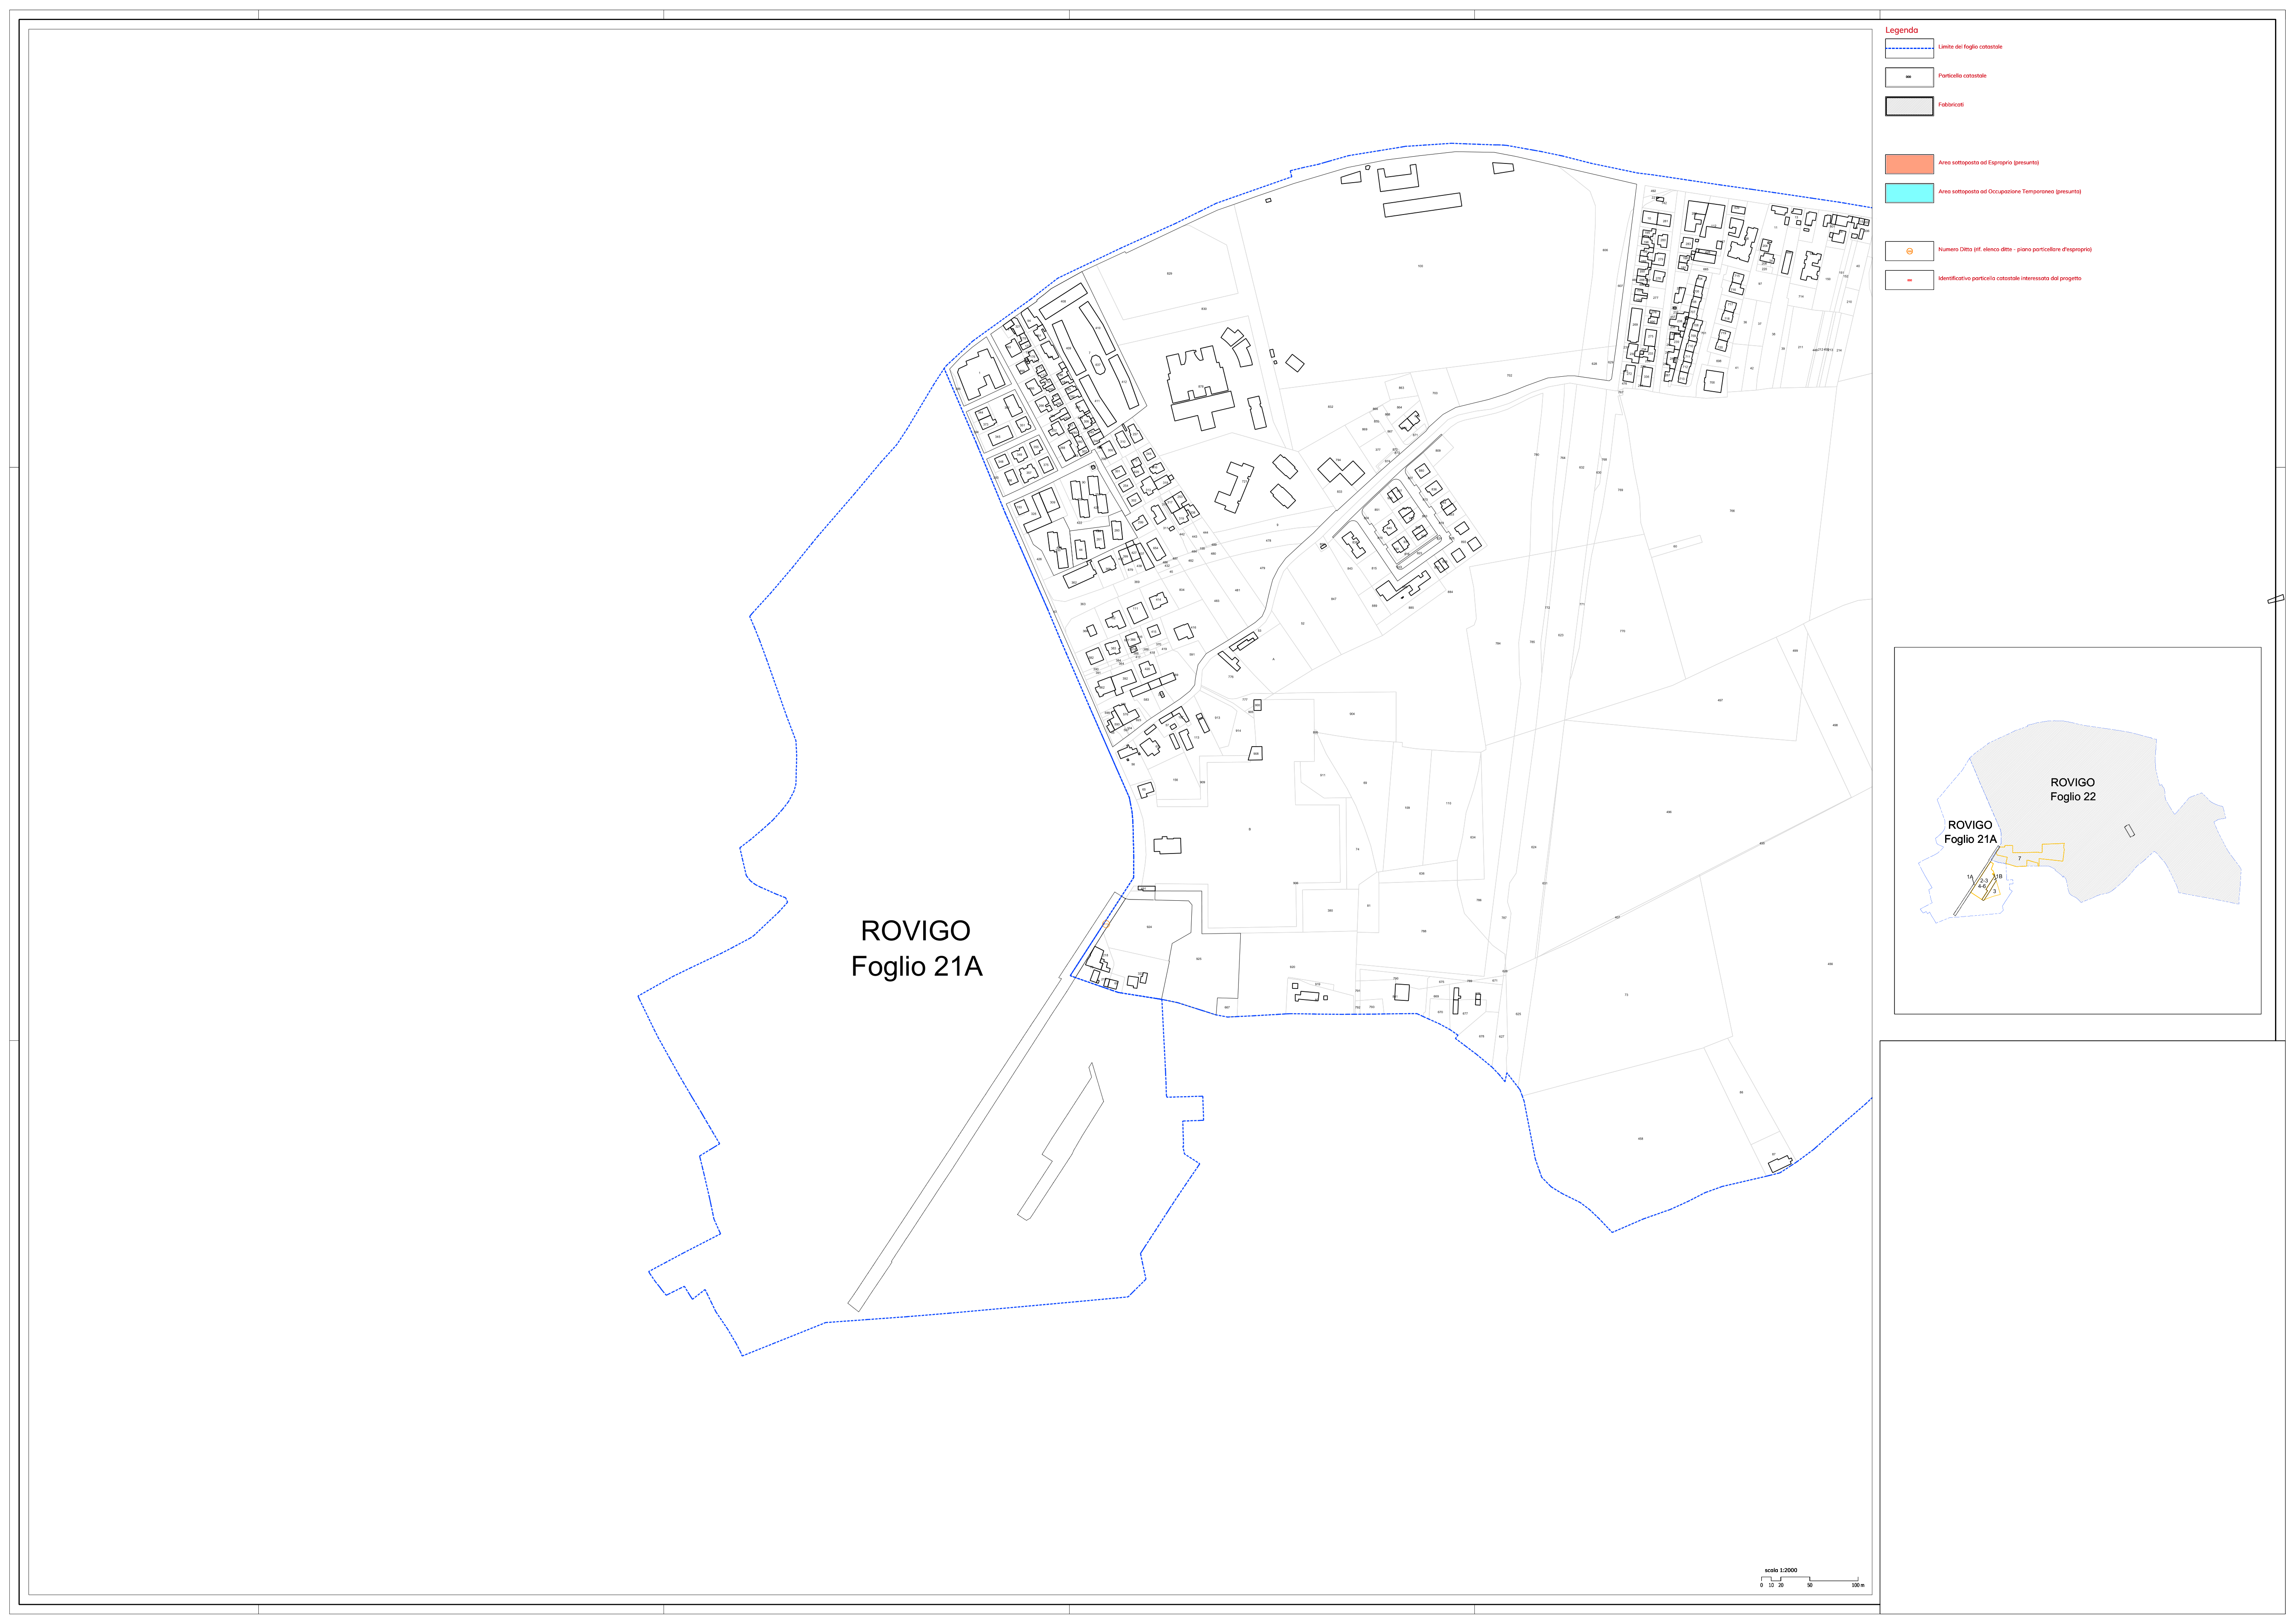The height and width of the screenshot is (1624, 2295).
Task: Click the small dotted rectangle in key map
Action: tap(2130, 831)
